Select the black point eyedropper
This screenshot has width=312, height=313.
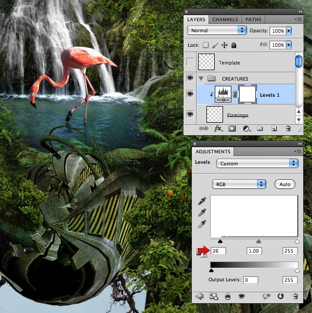[202, 201]
